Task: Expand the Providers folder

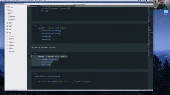Action: [7, 15]
